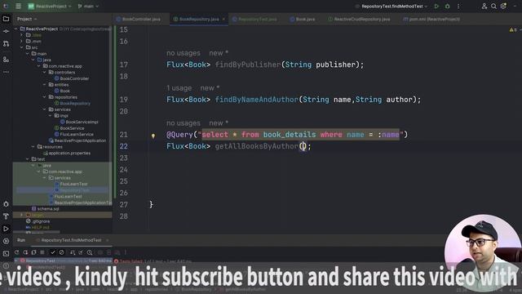This screenshot has height=294, width=522.
Task: Switch to pom.xml (ReactiveProject) tab
Action: click(x=431, y=20)
